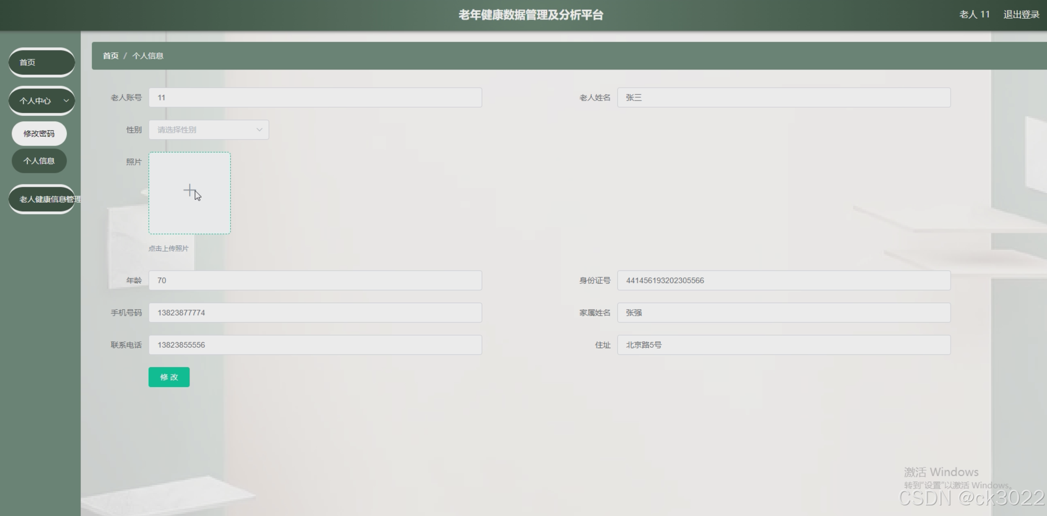Click the 身份证号 ID number field
The image size is (1047, 516).
[783, 280]
